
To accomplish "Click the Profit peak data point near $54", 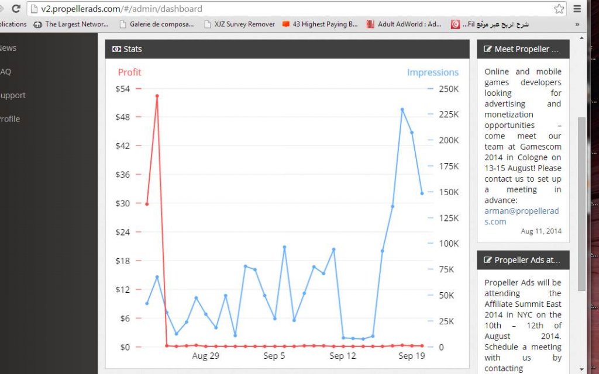I will pyautogui.click(x=157, y=96).
